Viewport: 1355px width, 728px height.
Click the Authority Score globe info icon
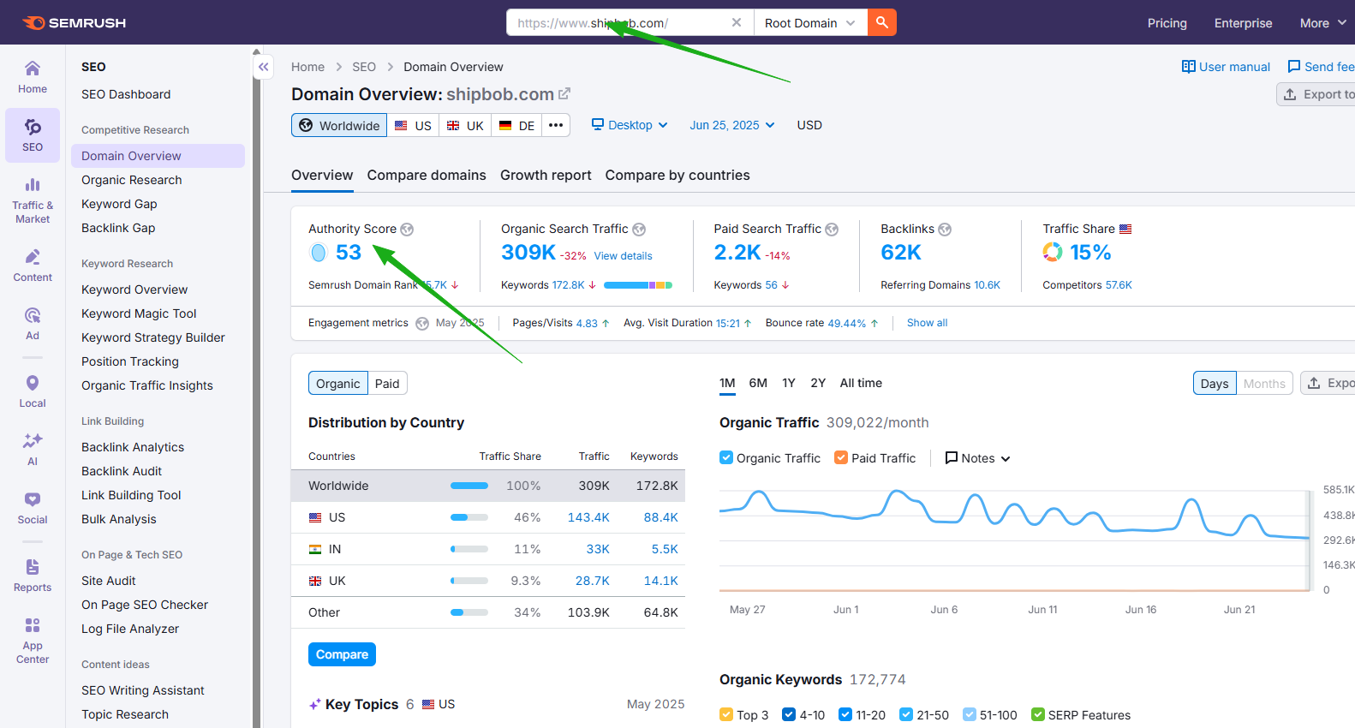coord(408,230)
